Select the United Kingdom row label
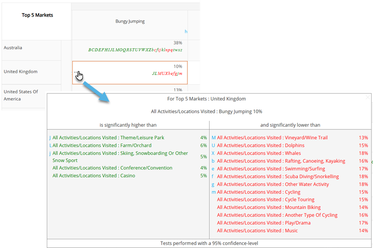The image size is (373, 248). pyautogui.click(x=21, y=71)
